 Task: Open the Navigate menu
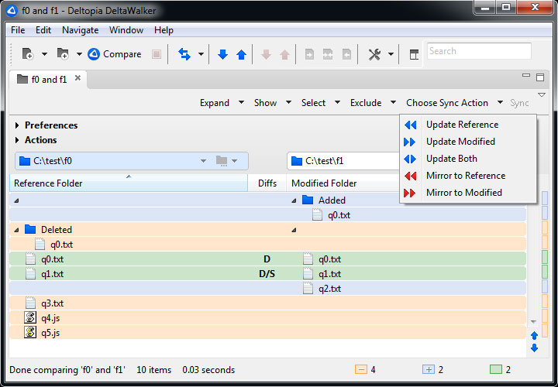pos(80,30)
